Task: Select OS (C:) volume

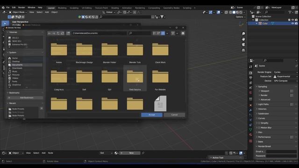Action: (x=15, y=38)
